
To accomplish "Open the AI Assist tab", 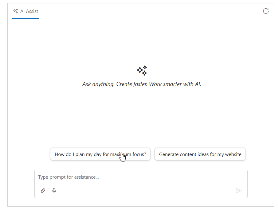I will point(25,11).
